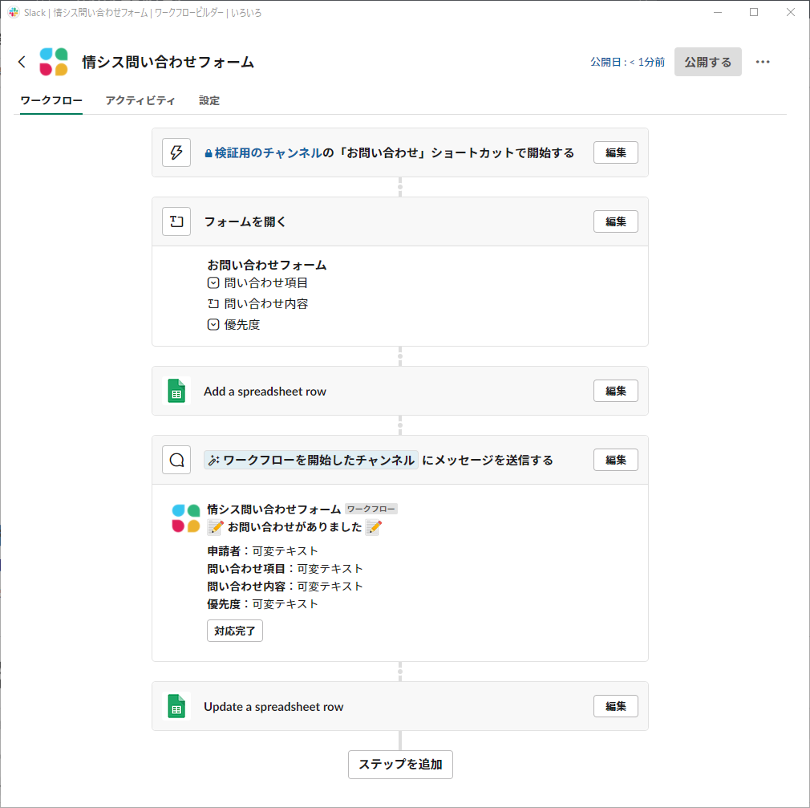Click the 公開する button

(707, 61)
